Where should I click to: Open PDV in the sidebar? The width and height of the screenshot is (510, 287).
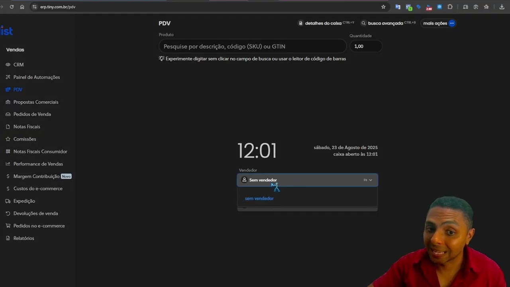pyautogui.click(x=18, y=90)
